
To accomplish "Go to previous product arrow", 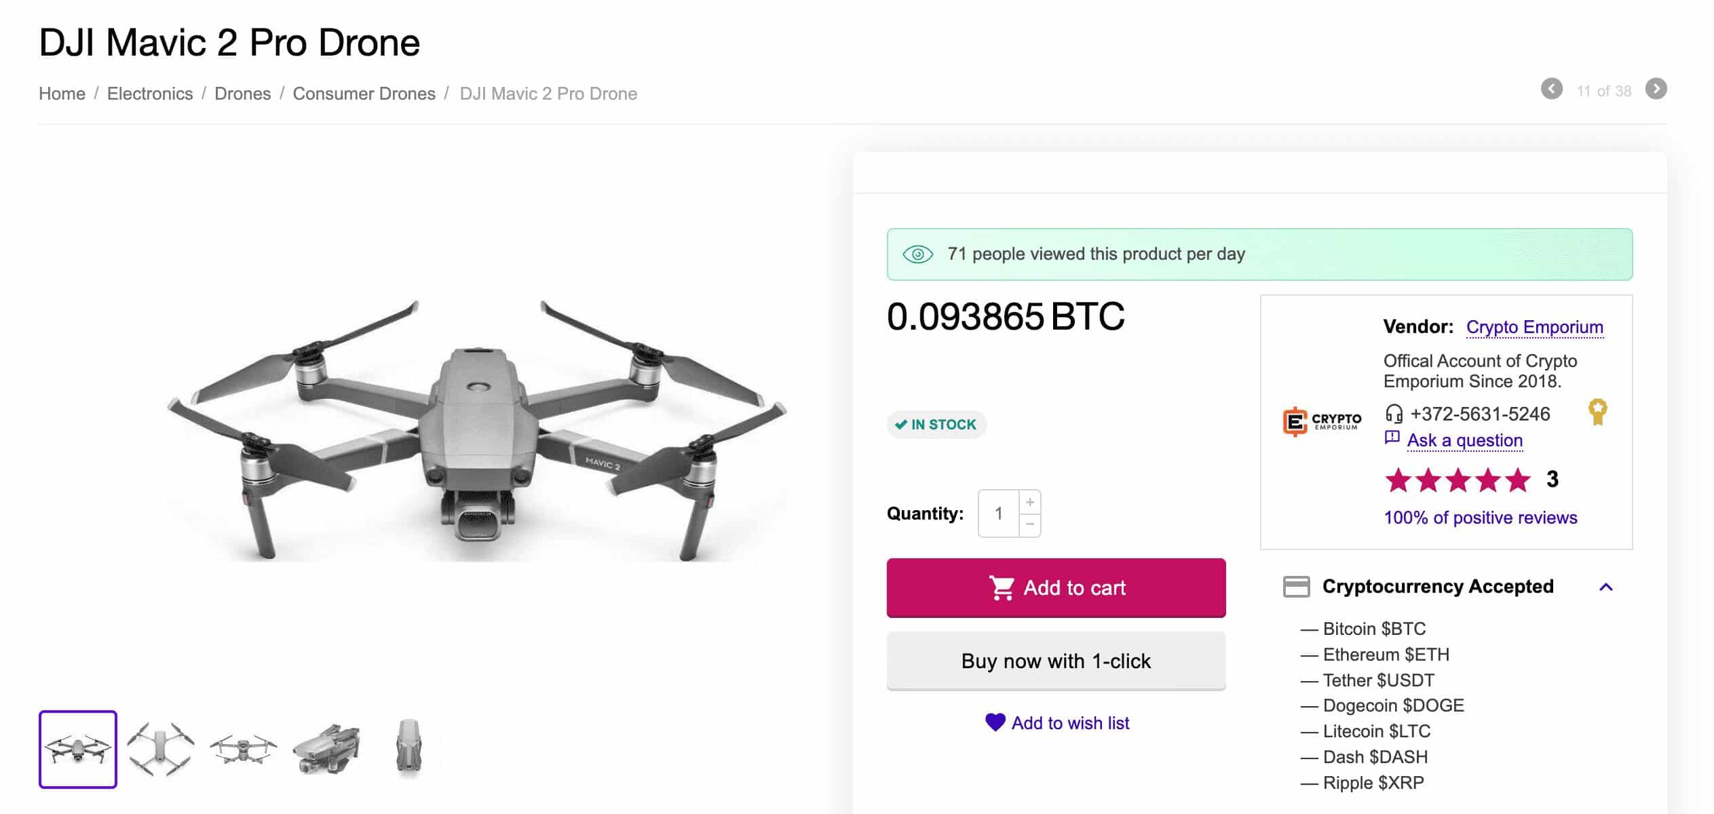I will 1551,89.
